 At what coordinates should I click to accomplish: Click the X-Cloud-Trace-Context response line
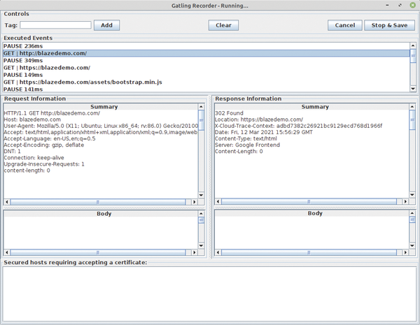click(x=298, y=126)
